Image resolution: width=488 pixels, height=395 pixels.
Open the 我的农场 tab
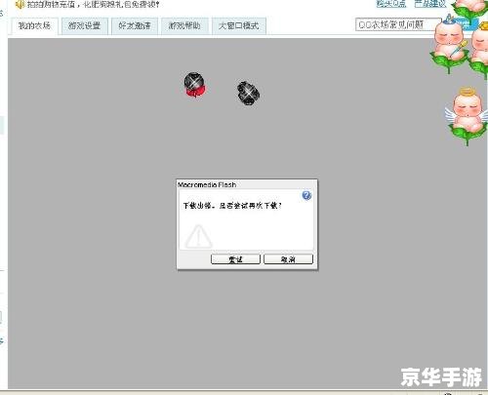point(34,26)
